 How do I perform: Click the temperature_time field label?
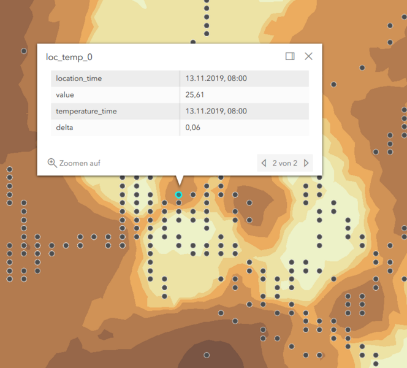click(86, 111)
